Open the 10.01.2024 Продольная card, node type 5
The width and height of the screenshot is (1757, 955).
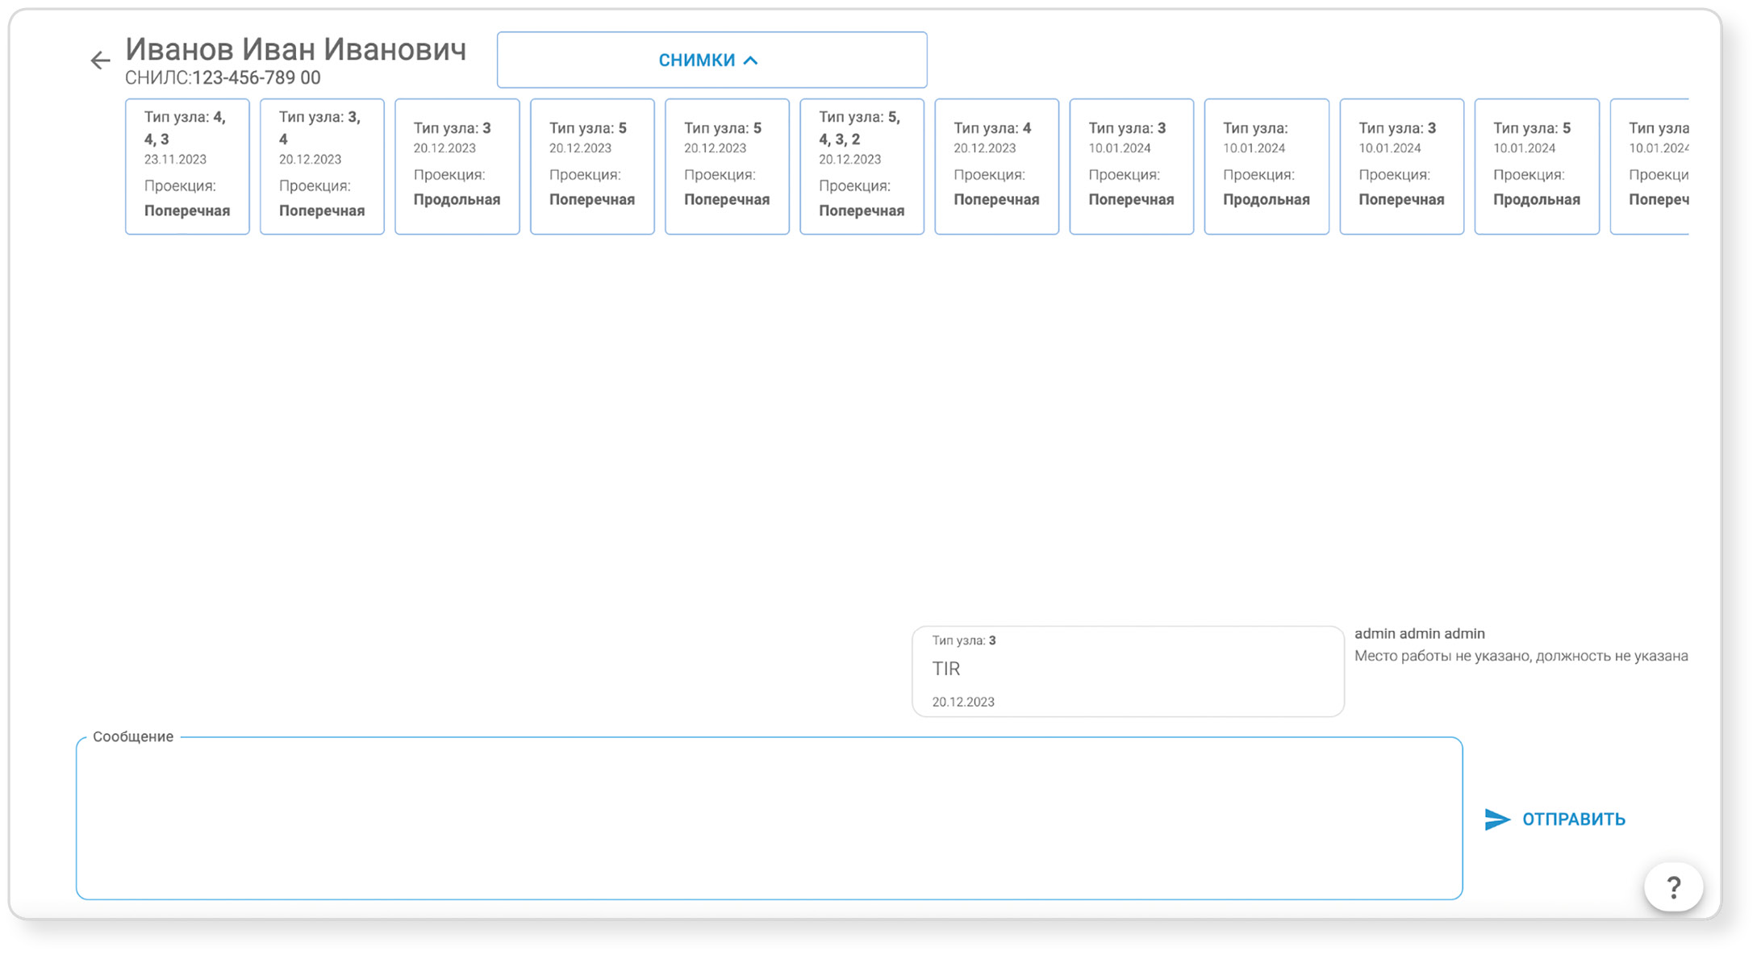(1537, 167)
